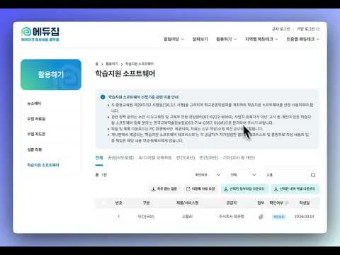Expand the 활용하기 top navigation menu
The image size is (340, 255).
coord(226,39)
